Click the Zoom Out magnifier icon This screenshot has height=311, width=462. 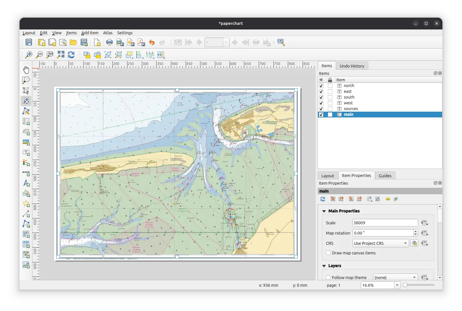click(x=39, y=55)
